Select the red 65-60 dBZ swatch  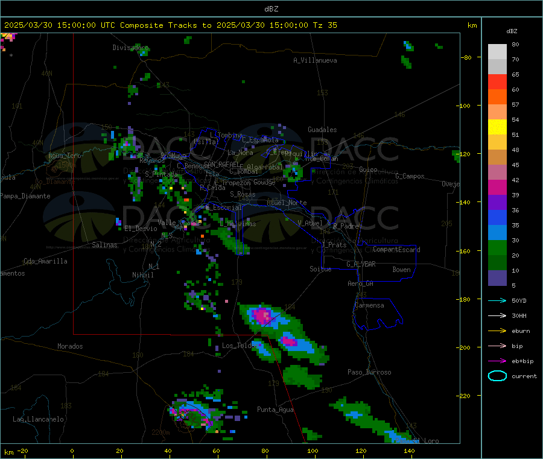click(497, 81)
